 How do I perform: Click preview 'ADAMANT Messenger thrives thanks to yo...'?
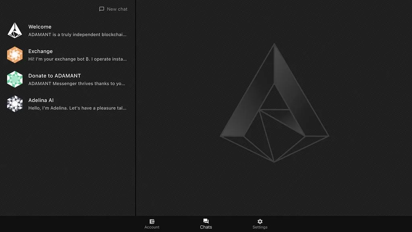coord(77,83)
